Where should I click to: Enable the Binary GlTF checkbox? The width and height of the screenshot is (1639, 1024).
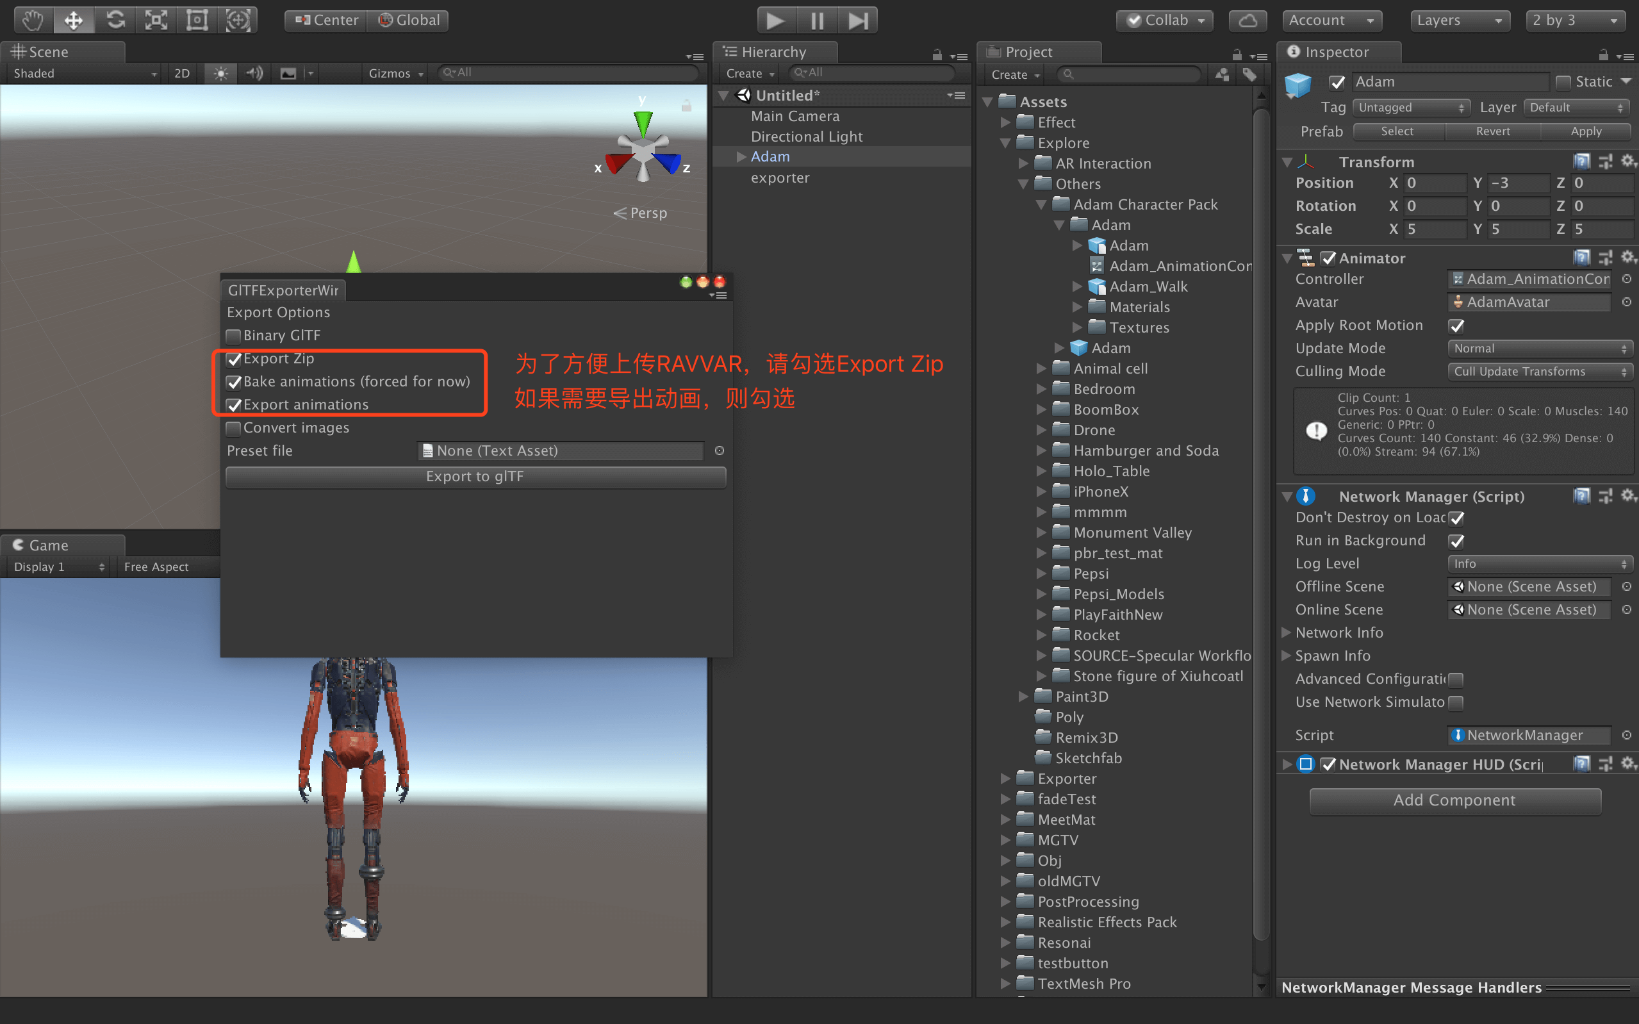point(234,336)
